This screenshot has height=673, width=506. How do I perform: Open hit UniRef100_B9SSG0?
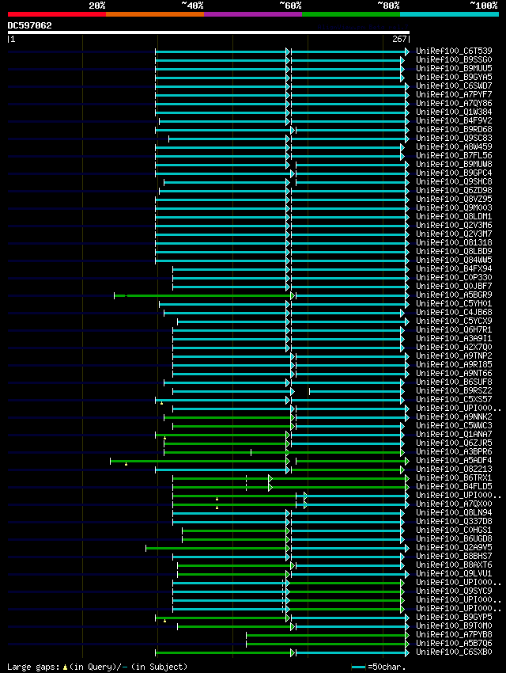454,59
